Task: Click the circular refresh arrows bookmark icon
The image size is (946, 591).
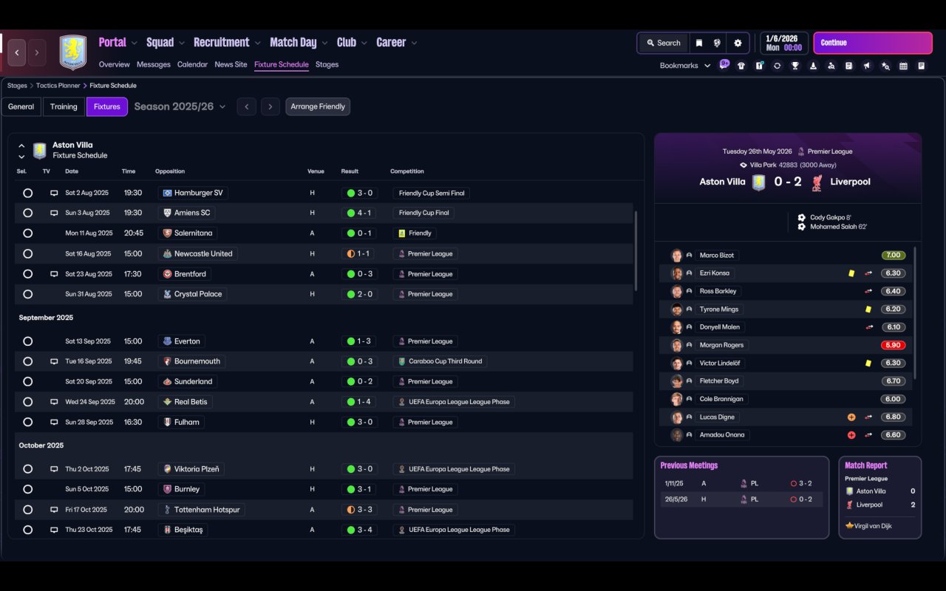Action: coord(777,66)
